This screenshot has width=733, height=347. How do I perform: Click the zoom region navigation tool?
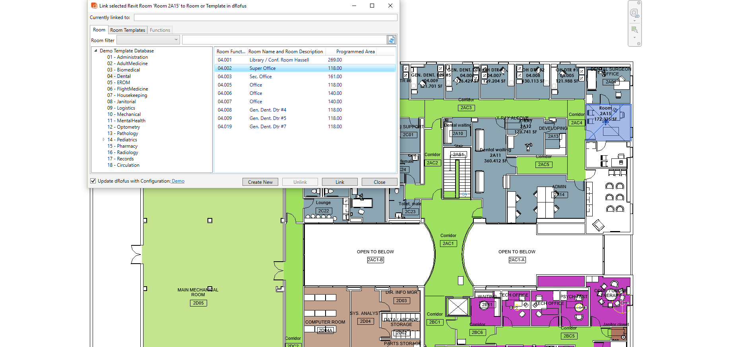(634, 30)
